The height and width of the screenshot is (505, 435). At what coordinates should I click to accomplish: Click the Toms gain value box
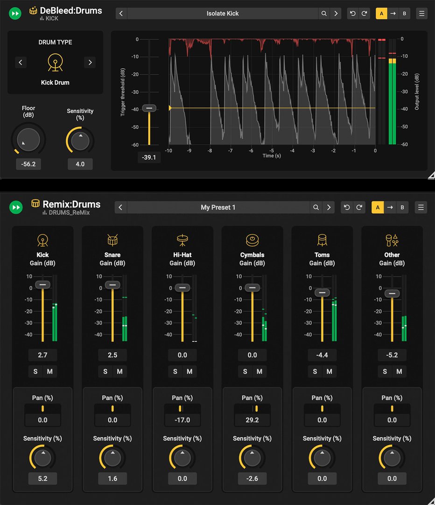(x=322, y=355)
